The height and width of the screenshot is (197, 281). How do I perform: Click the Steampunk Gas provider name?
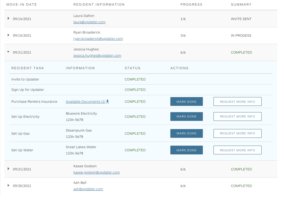pos(79,130)
